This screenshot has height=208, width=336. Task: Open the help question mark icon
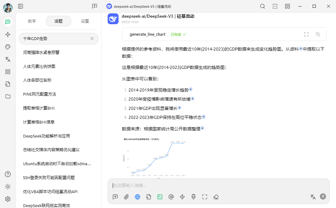[x=8, y=174]
